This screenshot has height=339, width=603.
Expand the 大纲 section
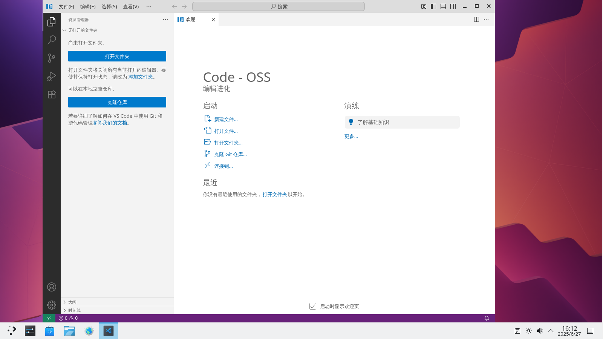pyautogui.click(x=117, y=302)
